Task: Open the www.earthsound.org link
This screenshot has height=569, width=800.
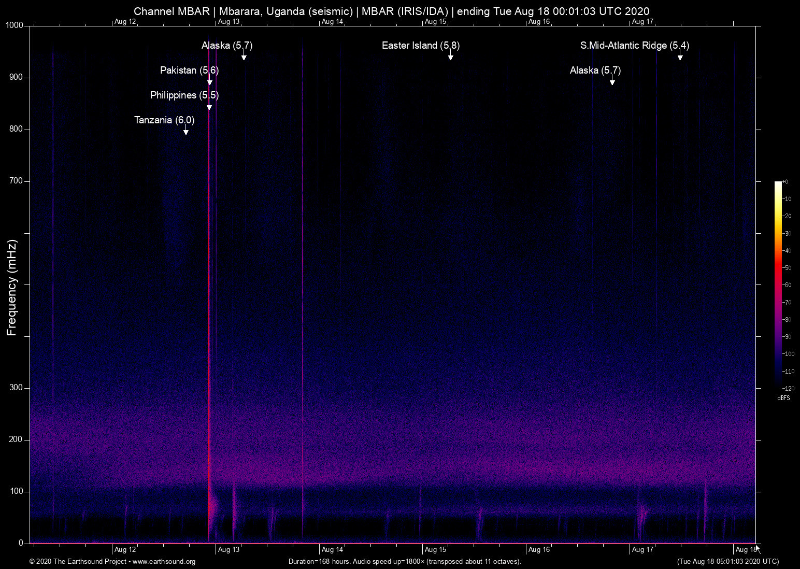Action: point(164,562)
